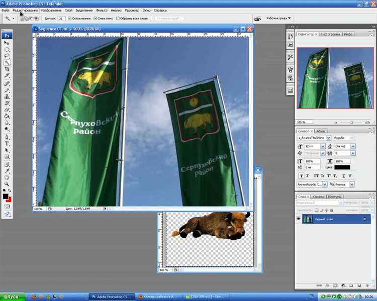Screen dimensions: 377x301
Task: Open the font size 12 pt dropdown
Action: pyautogui.click(x=323, y=146)
